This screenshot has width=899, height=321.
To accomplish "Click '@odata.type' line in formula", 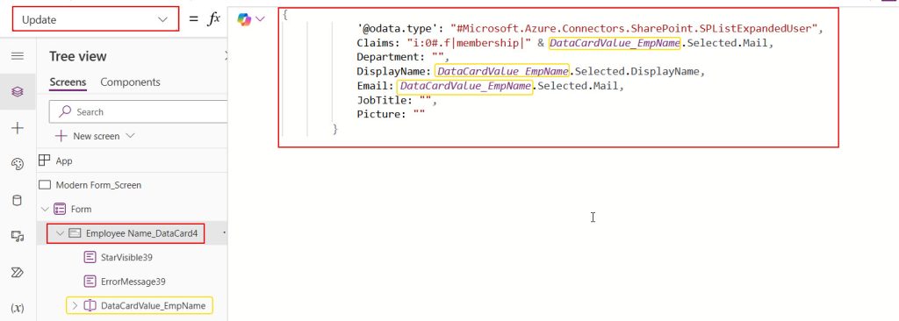I will (590, 29).
